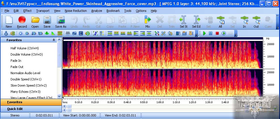Collapse the Favorites panel header chevron
Image resolution: width=280 pixels, height=119 pixels.
click(x=54, y=40)
